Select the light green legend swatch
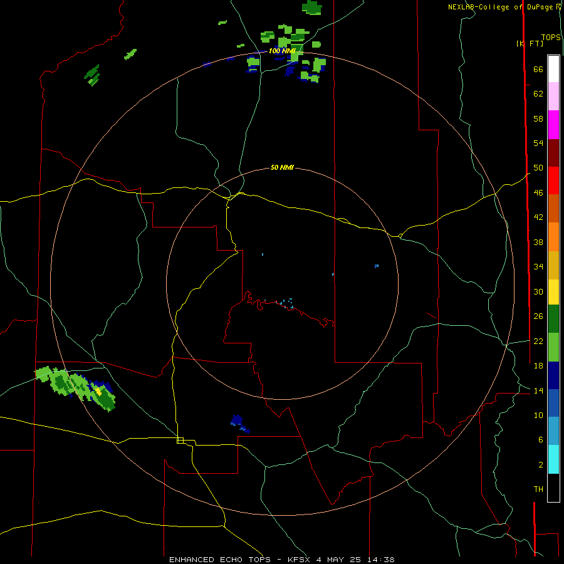The image size is (564, 564). point(553,347)
